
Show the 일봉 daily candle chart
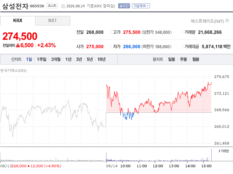[171, 59]
